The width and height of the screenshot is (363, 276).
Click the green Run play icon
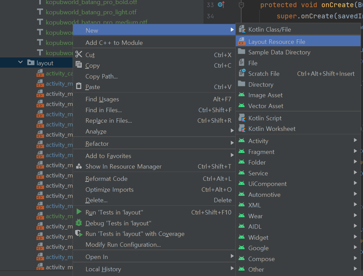[79, 211]
